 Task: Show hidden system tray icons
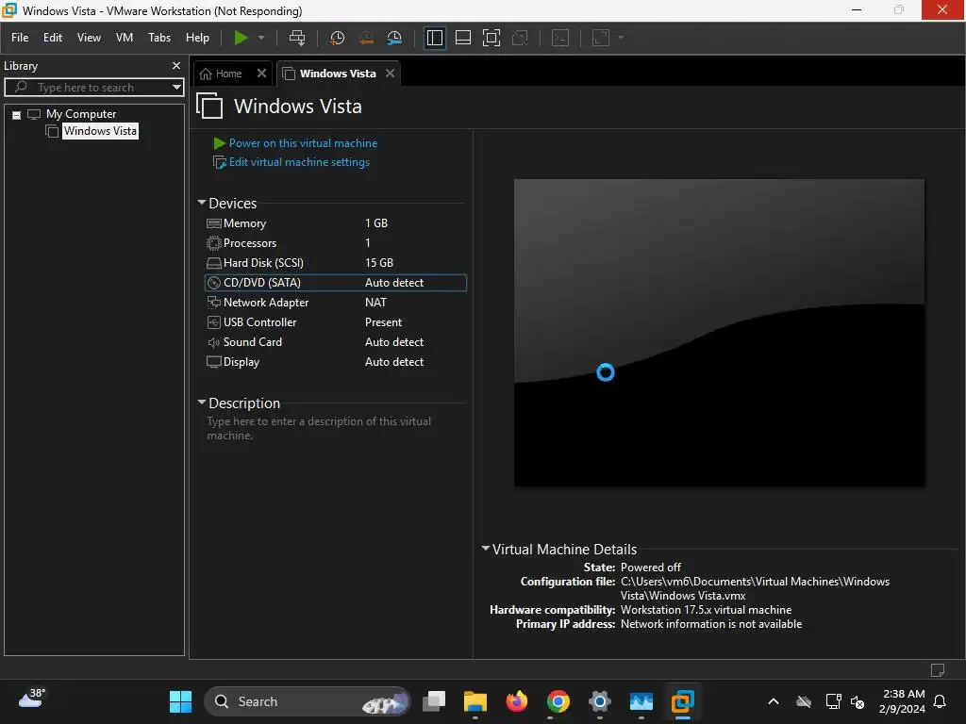[774, 701]
